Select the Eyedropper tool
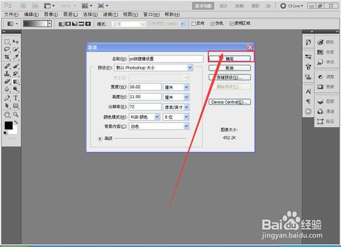This screenshot has height=247, width=341. click(16, 57)
